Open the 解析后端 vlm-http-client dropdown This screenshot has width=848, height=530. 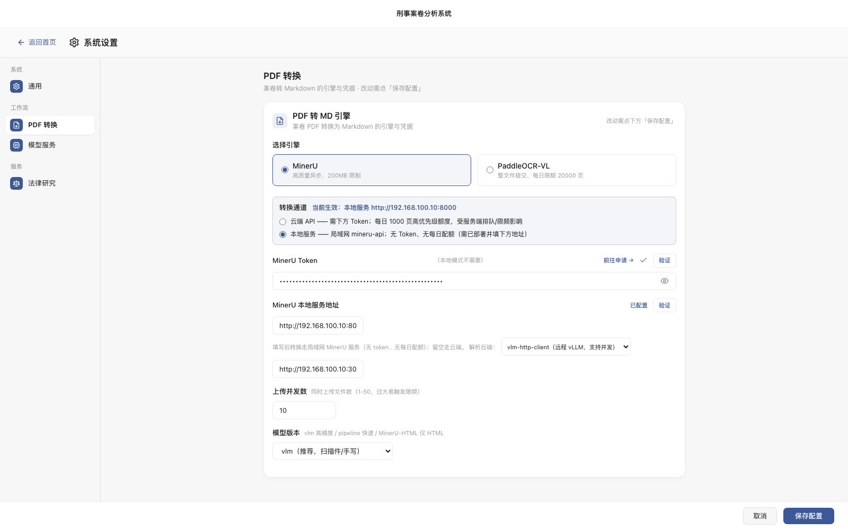(x=566, y=347)
